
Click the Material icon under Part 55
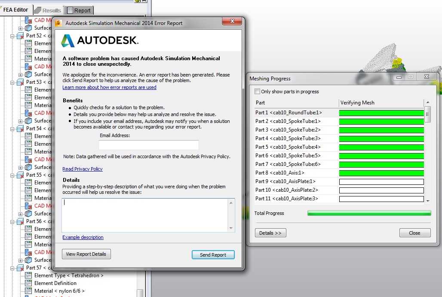click(x=28, y=198)
